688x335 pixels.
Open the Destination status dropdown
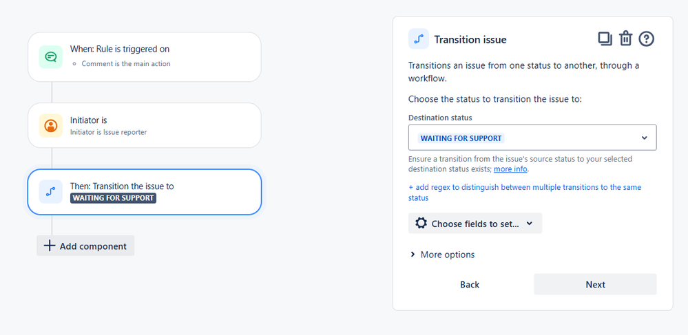click(x=532, y=138)
